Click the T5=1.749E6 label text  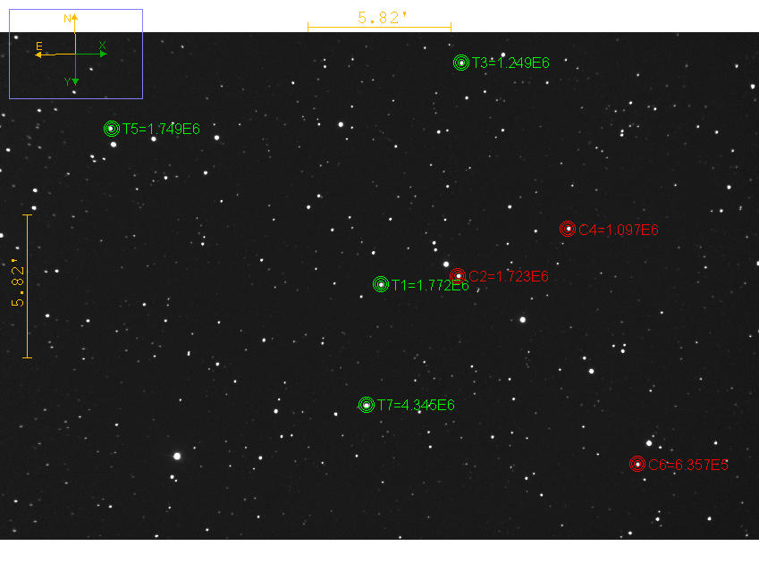coord(161,130)
